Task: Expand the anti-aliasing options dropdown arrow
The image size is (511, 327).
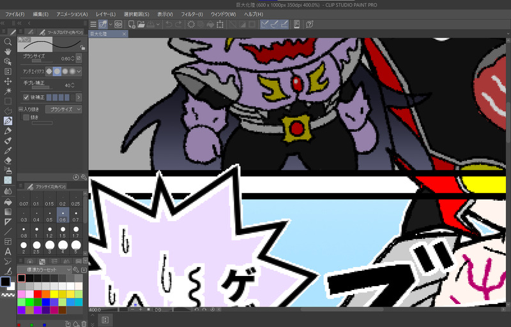Action: pyautogui.click(x=79, y=71)
